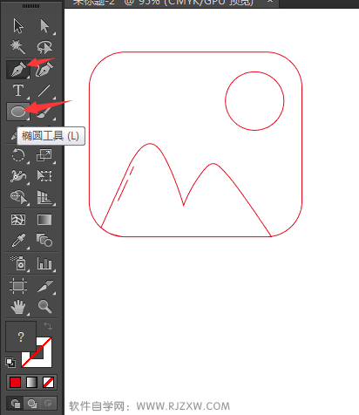Activate the Curvature tool
The width and height of the screenshot is (359, 415).
[x=44, y=70]
